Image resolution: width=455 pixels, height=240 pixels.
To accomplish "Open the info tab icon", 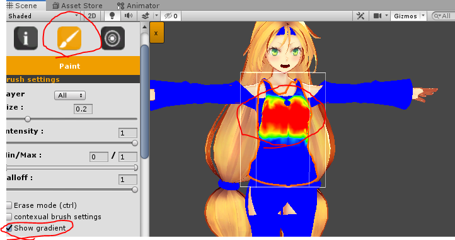I will pos(26,38).
